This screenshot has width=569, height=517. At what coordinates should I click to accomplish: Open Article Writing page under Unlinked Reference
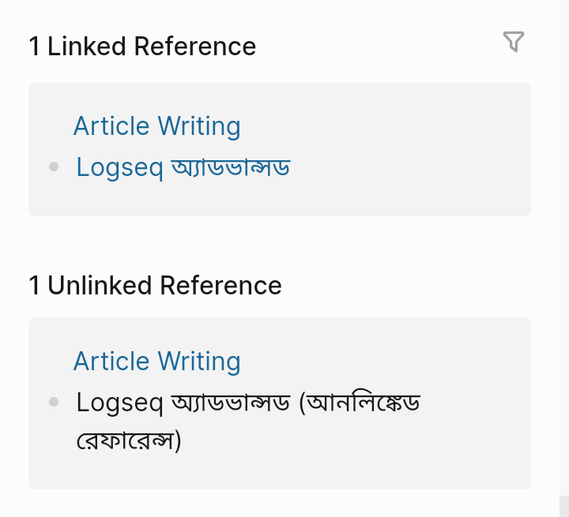[x=156, y=361]
